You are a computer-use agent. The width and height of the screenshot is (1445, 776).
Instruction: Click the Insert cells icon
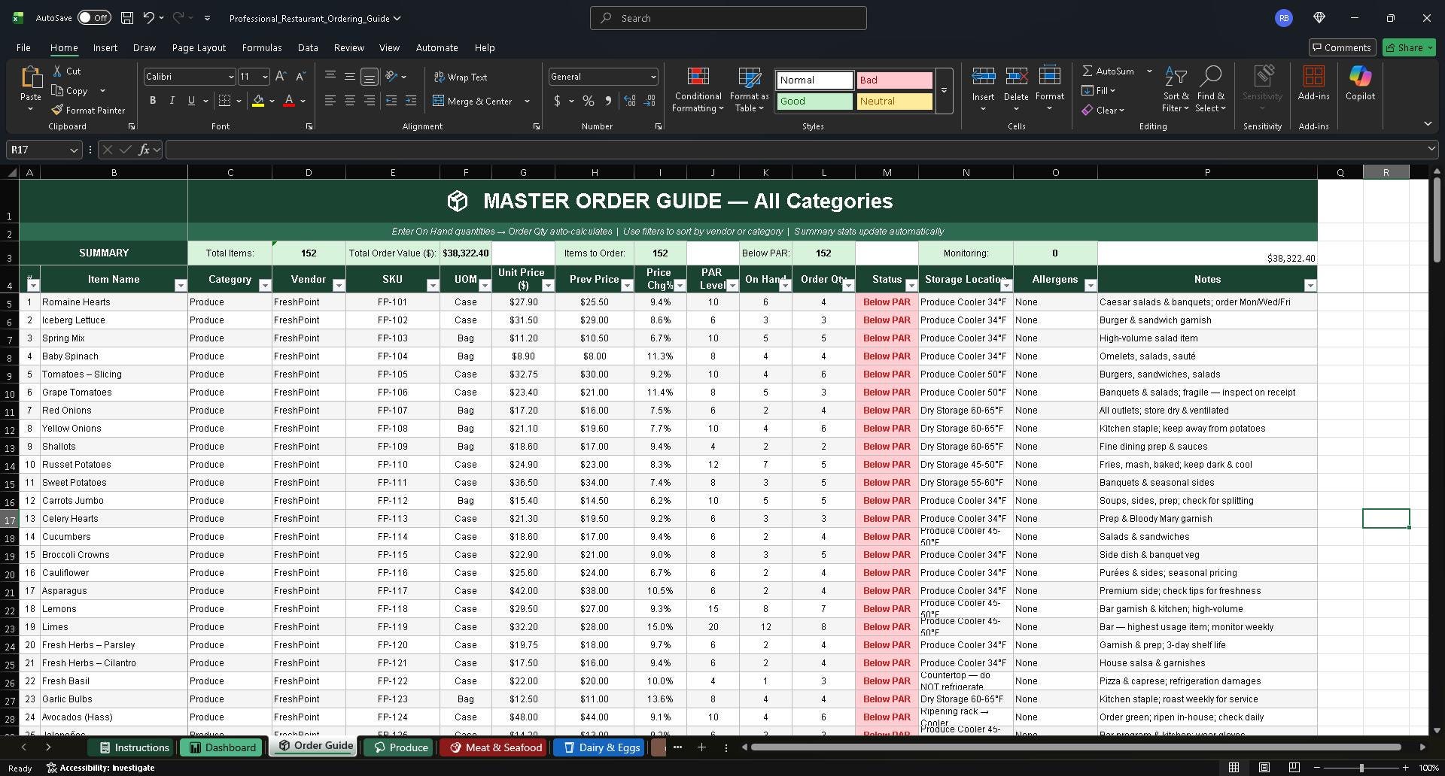point(983,76)
